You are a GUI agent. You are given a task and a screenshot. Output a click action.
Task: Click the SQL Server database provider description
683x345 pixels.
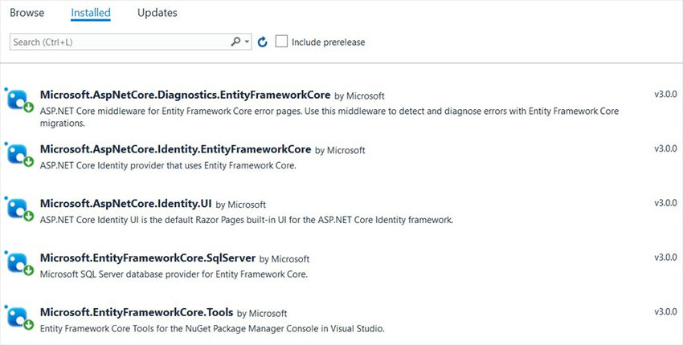[x=174, y=274]
